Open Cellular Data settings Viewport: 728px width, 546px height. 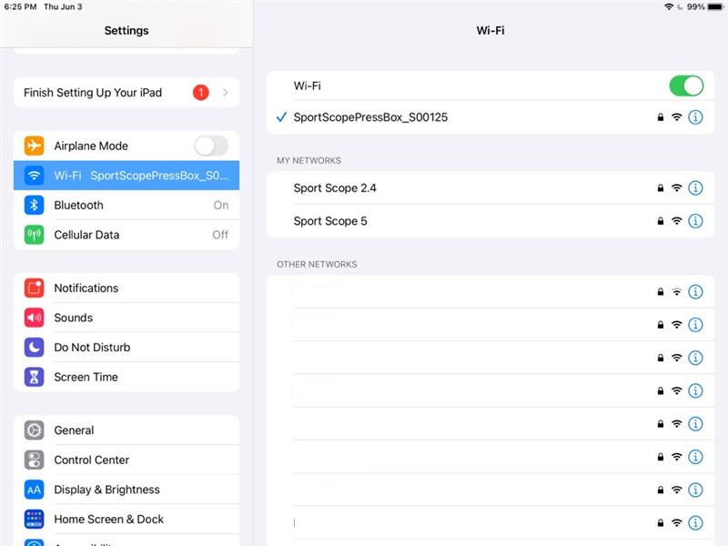click(126, 235)
